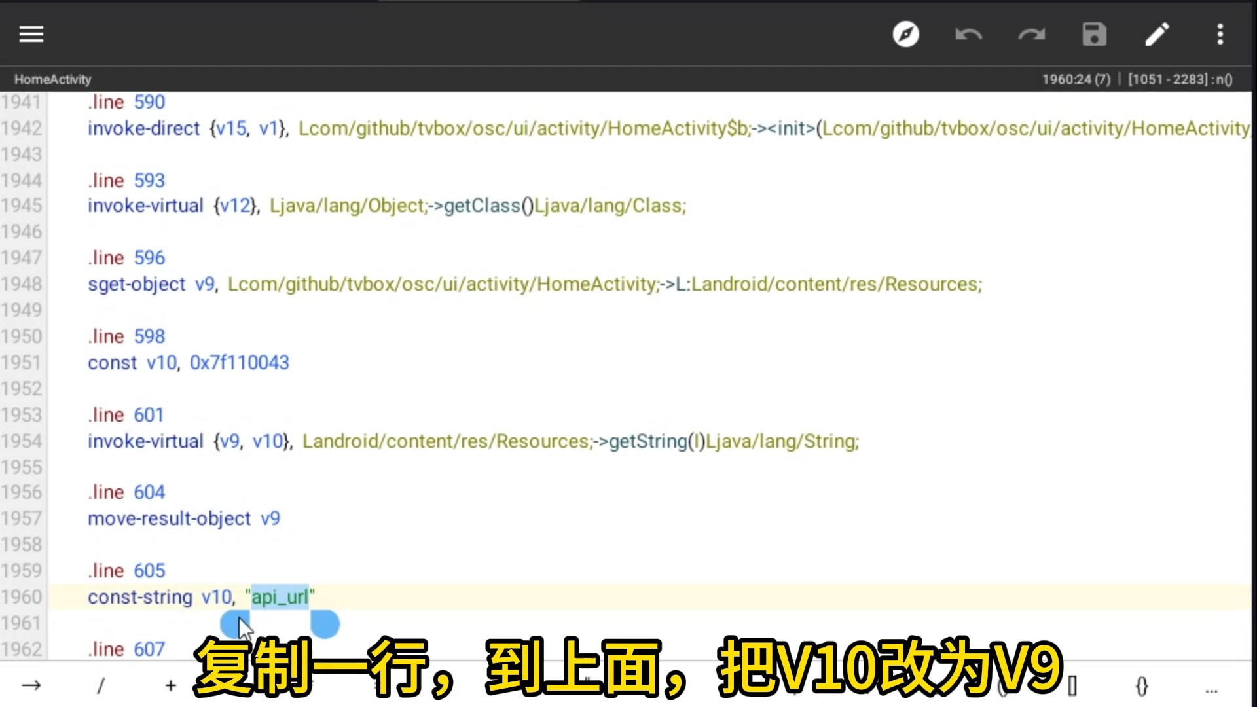The width and height of the screenshot is (1257, 707).
Task: Tap .line 593 directive
Action: coord(126,180)
